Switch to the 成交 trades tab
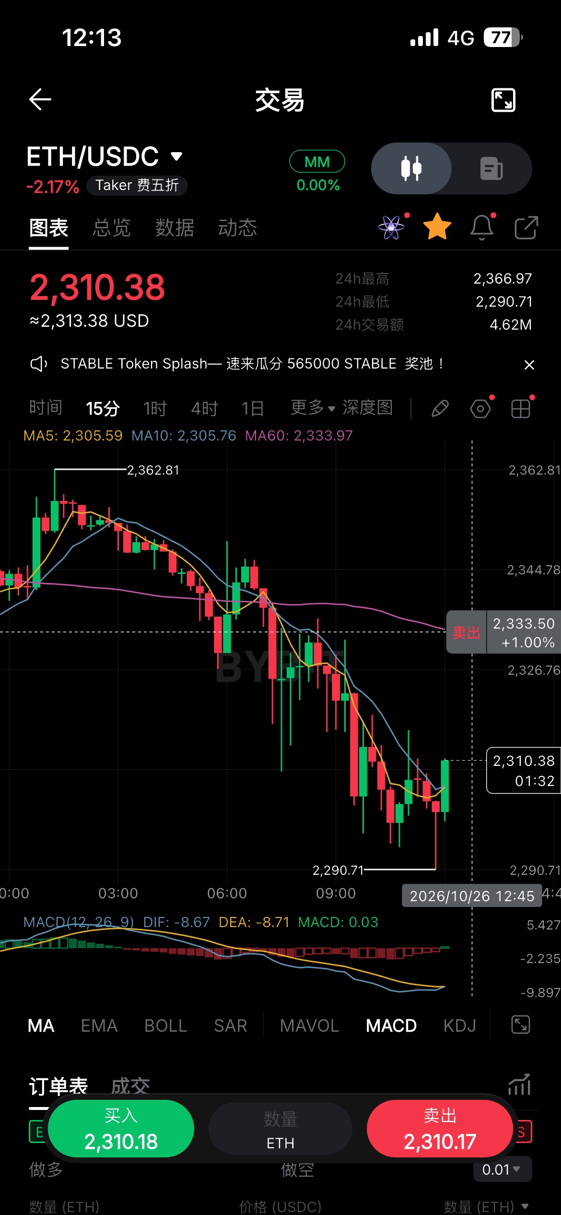Viewport: 561px width, 1215px height. (130, 1086)
